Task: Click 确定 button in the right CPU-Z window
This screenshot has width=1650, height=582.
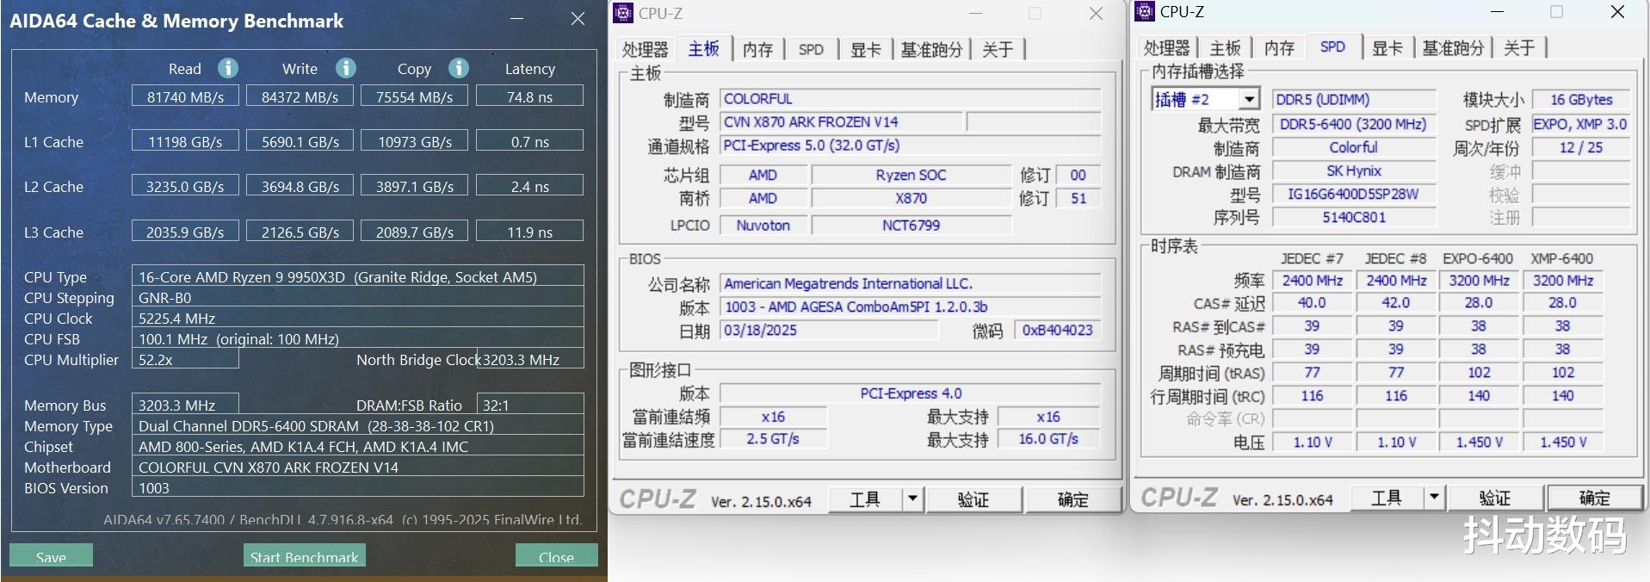Action: coord(1595,497)
